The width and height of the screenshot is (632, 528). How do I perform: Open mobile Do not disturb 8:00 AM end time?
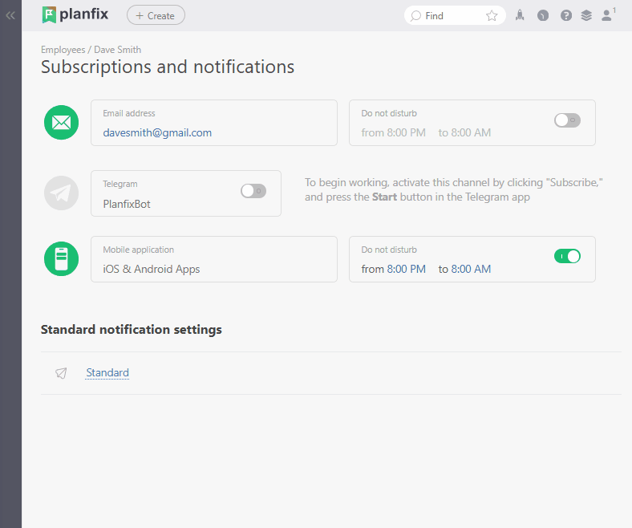471,270
